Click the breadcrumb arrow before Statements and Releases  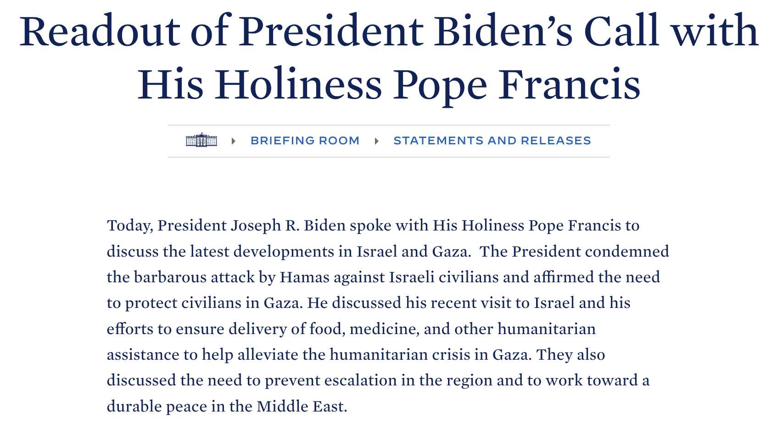pyautogui.click(x=377, y=141)
